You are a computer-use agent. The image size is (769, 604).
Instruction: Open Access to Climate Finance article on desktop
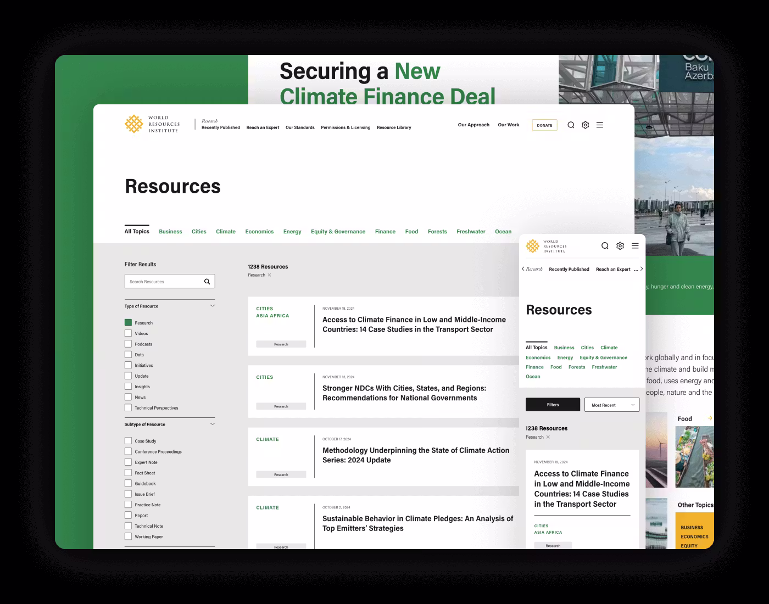coord(414,325)
